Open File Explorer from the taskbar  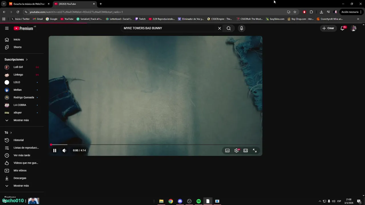coord(161,201)
